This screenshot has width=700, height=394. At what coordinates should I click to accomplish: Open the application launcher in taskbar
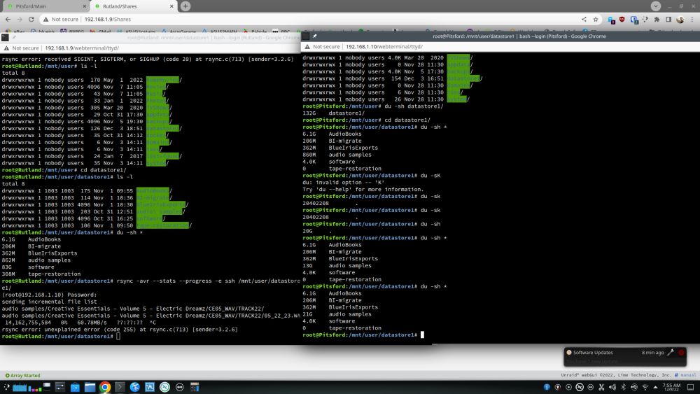tap(7, 387)
